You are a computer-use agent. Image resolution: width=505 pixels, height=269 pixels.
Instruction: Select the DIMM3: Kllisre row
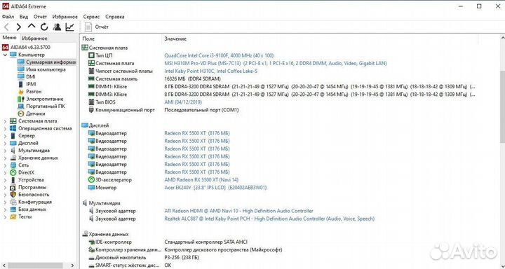(x=281, y=95)
